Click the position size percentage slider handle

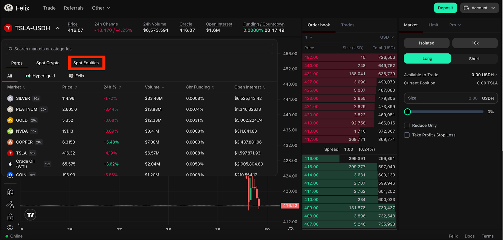pos(407,112)
